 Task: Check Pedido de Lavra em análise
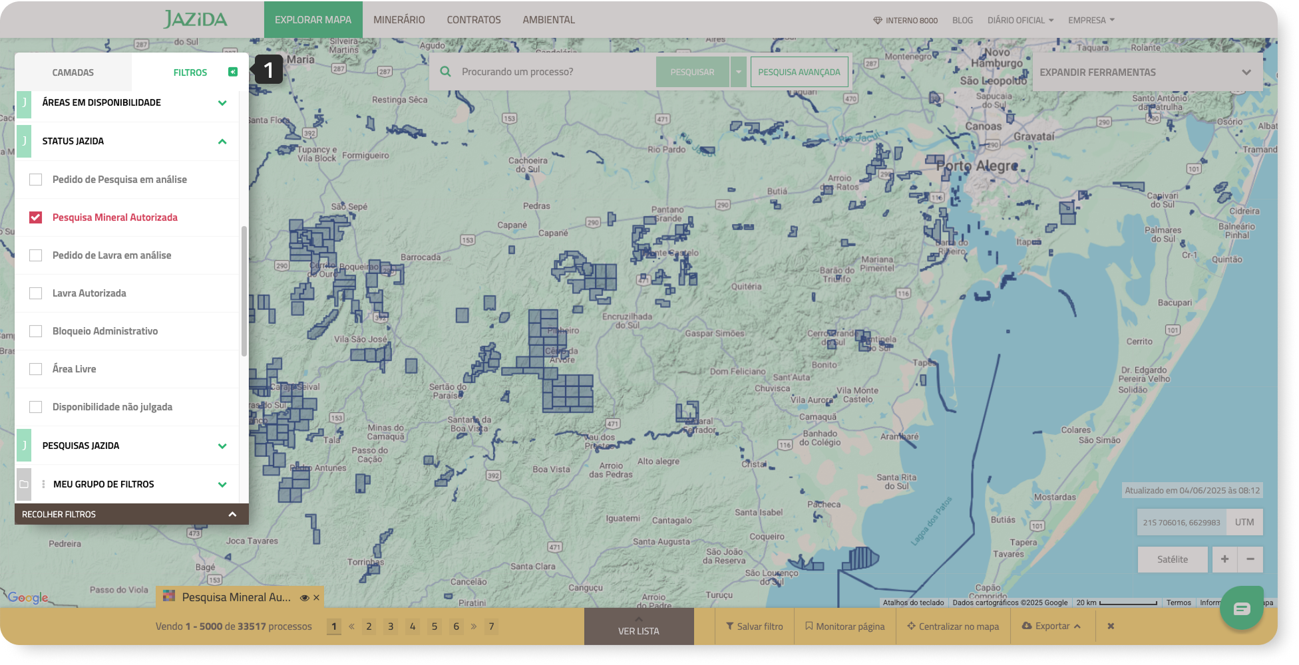point(36,255)
